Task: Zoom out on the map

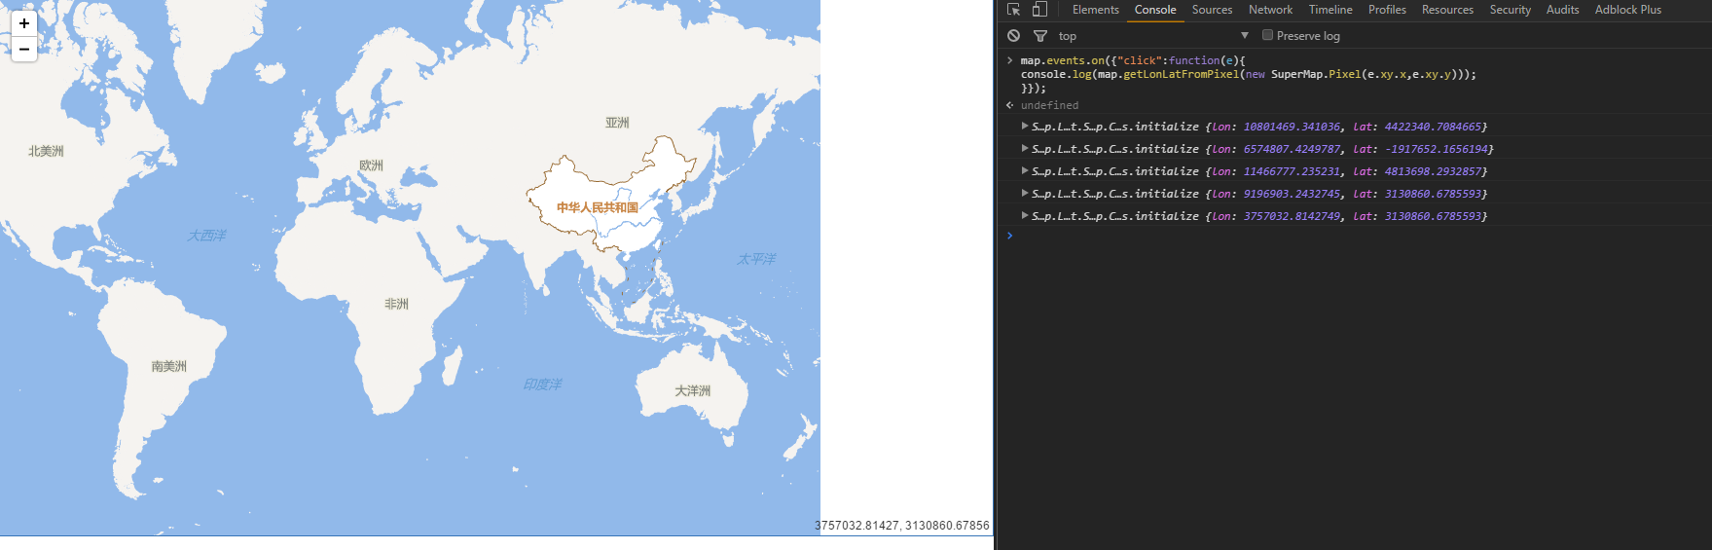Action: click(x=24, y=49)
